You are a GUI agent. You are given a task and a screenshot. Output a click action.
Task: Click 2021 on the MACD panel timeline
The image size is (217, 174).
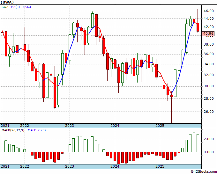click(5, 166)
